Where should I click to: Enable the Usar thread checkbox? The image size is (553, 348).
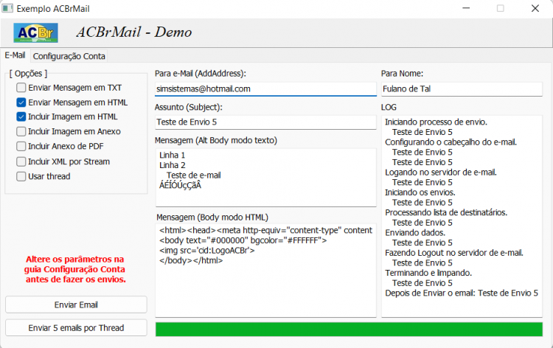[21, 176]
